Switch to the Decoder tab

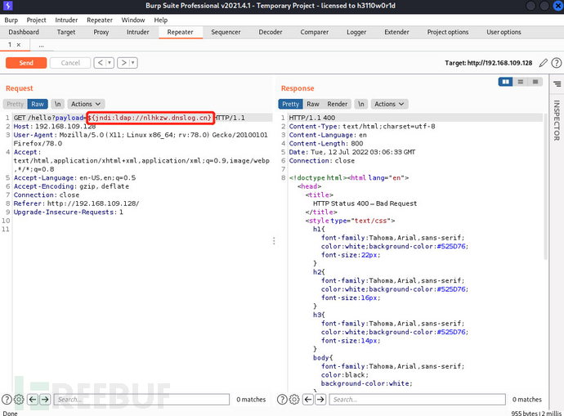271,32
